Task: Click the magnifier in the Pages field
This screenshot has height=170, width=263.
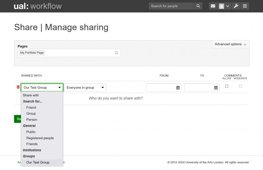Action: (116, 53)
